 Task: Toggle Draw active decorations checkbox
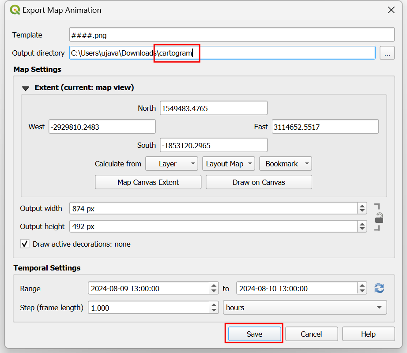click(25, 244)
